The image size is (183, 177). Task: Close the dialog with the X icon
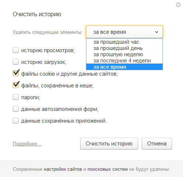point(178,5)
